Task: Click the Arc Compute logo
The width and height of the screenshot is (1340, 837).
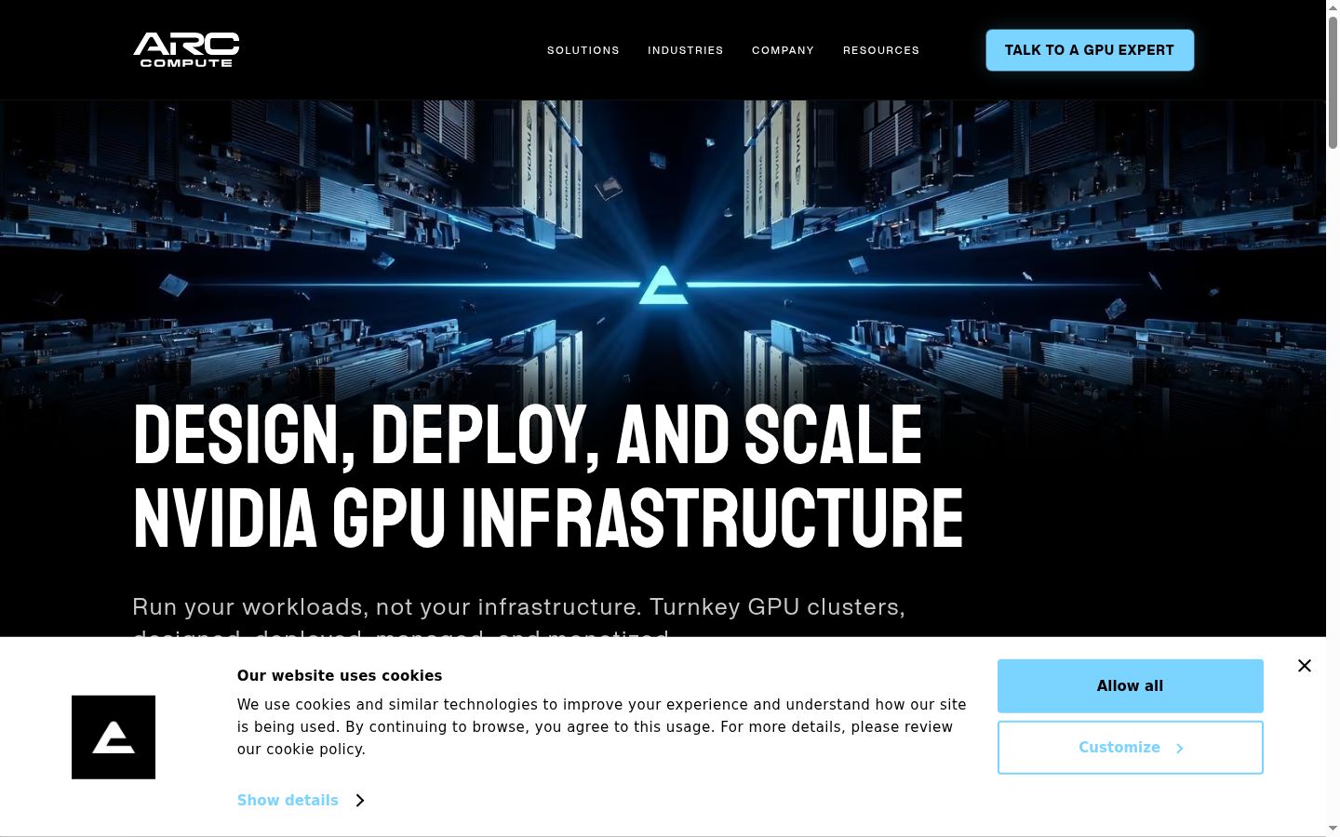Action: 186,50
